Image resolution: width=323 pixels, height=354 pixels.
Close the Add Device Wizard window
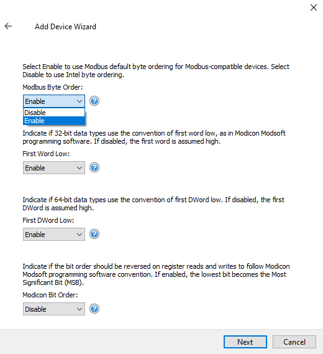[x=314, y=7]
